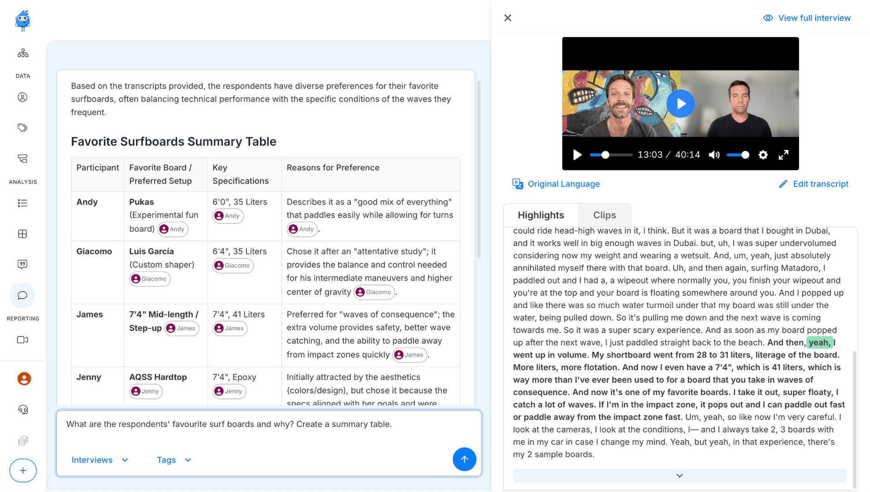Open View full interview link
The height and width of the screenshot is (492, 870).
[x=814, y=18]
